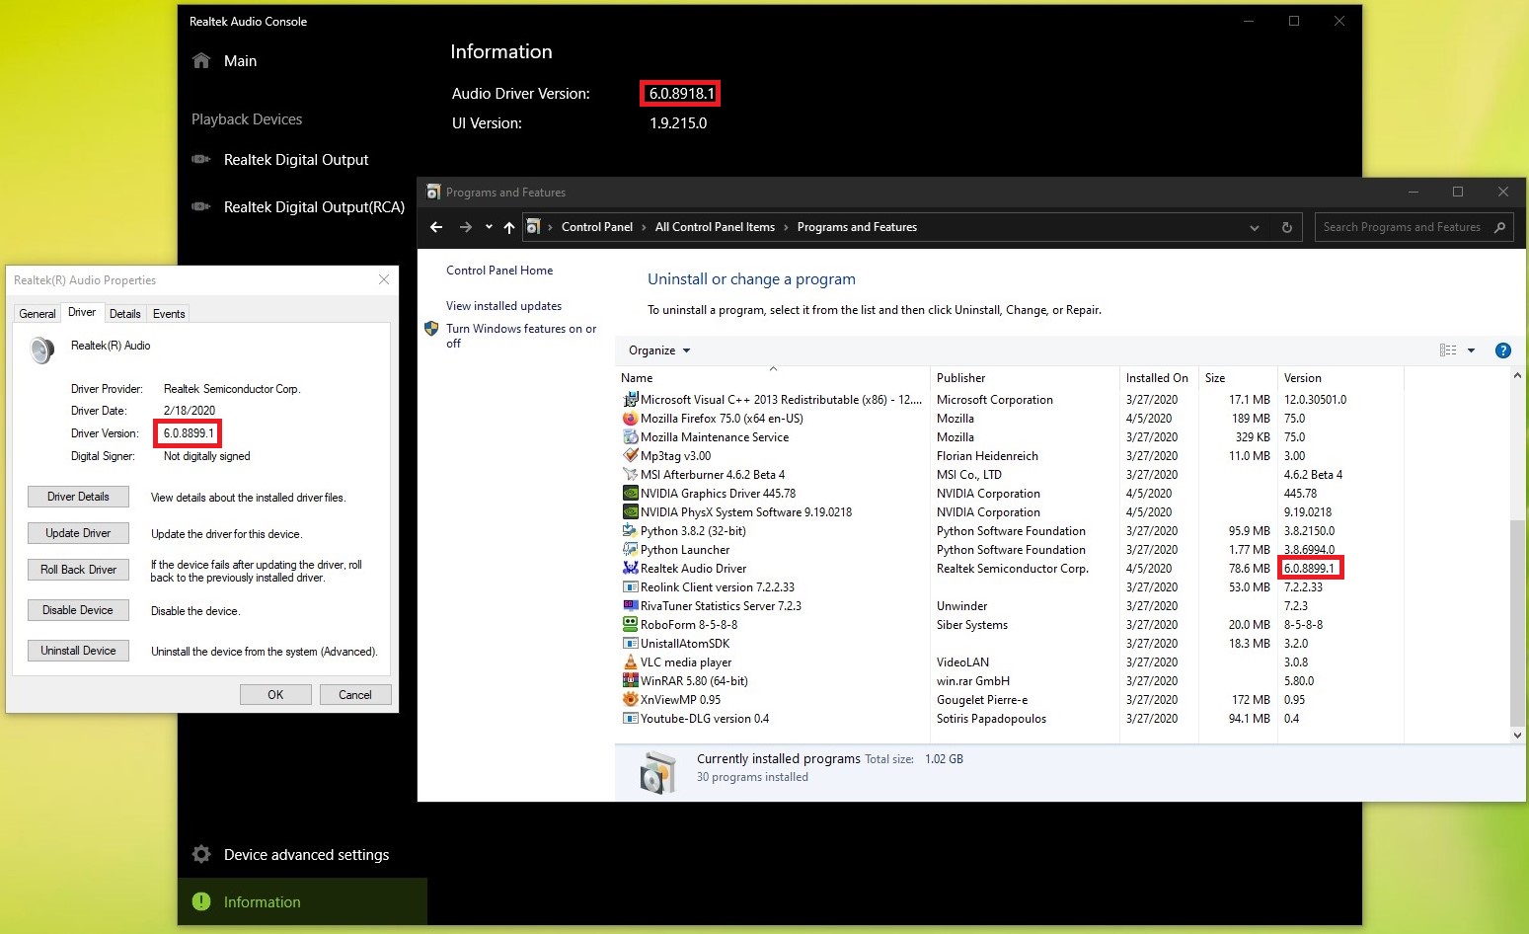Open the Organize dropdown menu
1529x934 pixels.
[x=659, y=350]
